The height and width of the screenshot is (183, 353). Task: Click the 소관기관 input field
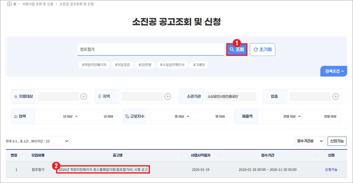pos(230,96)
